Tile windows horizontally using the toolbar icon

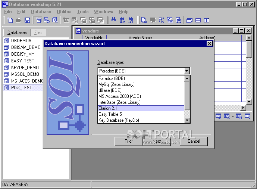[198, 20]
